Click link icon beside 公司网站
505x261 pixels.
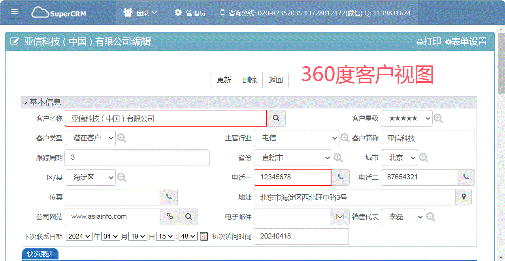170,216
